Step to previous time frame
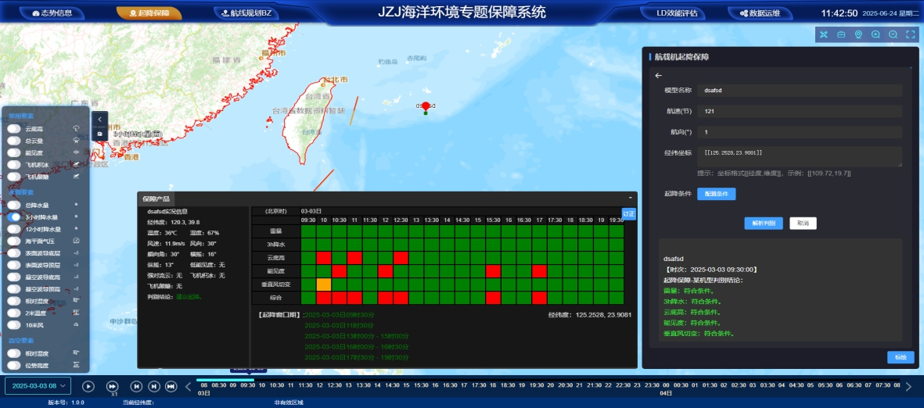This screenshot has height=408, width=924. click(x=136, y=386)
